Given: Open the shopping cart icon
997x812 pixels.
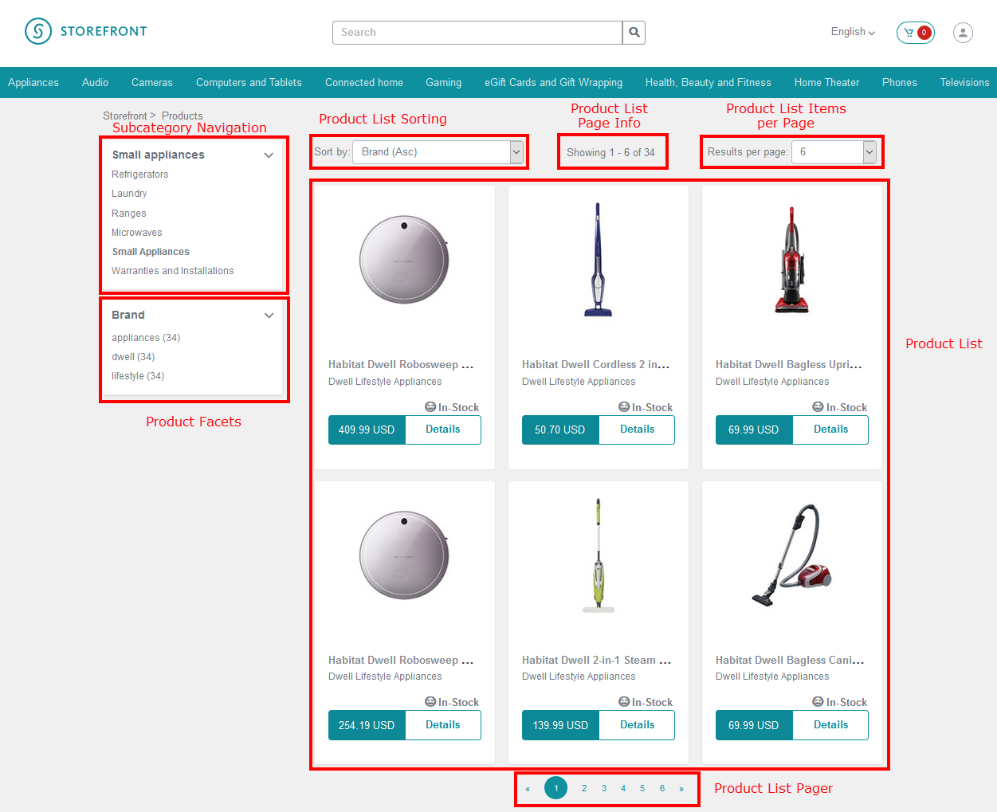Looking at the screenshot, I should pos(915,33).
